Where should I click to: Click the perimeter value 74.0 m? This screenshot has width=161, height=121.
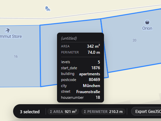94,52
